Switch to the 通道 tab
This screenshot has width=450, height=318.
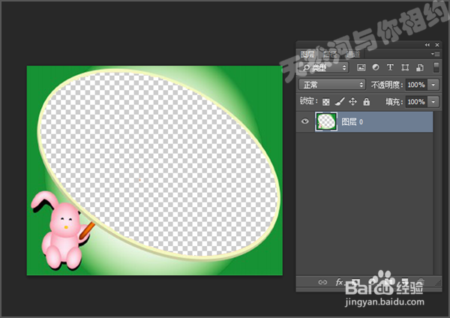click(353, 54)
